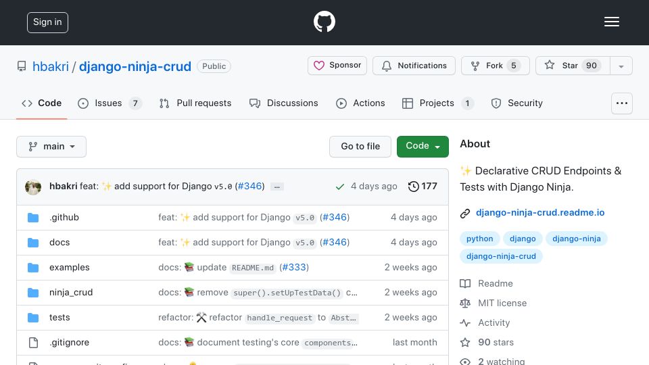Click the .github folder icon

tap(33, 218)
